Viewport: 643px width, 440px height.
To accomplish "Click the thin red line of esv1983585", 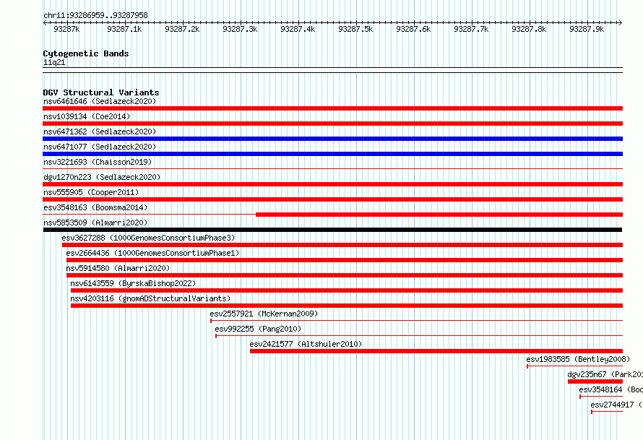I will coord(574,366).
